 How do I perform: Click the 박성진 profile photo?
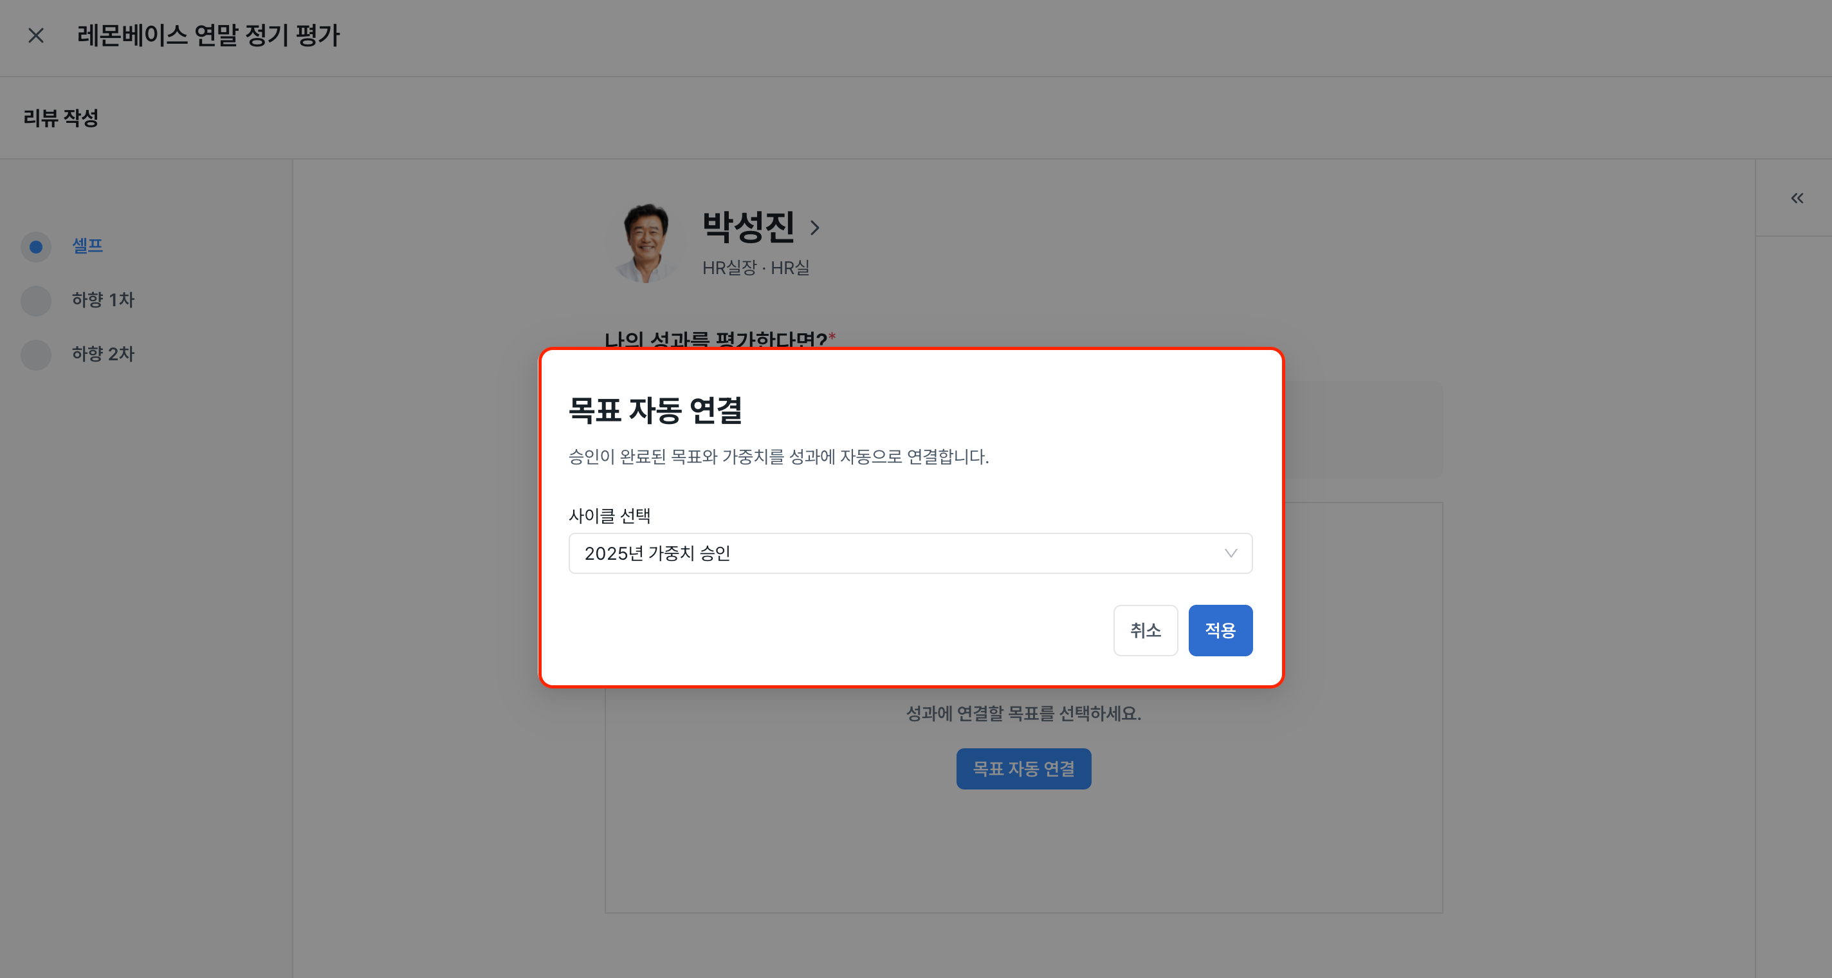click(x=646, y=243)
